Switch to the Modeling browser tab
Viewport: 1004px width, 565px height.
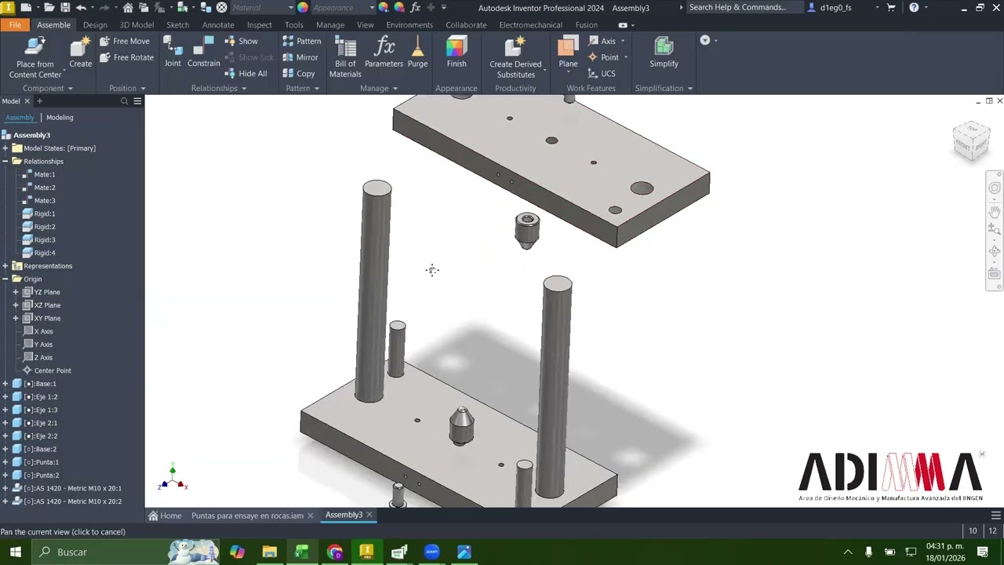(x=60, y=118)
